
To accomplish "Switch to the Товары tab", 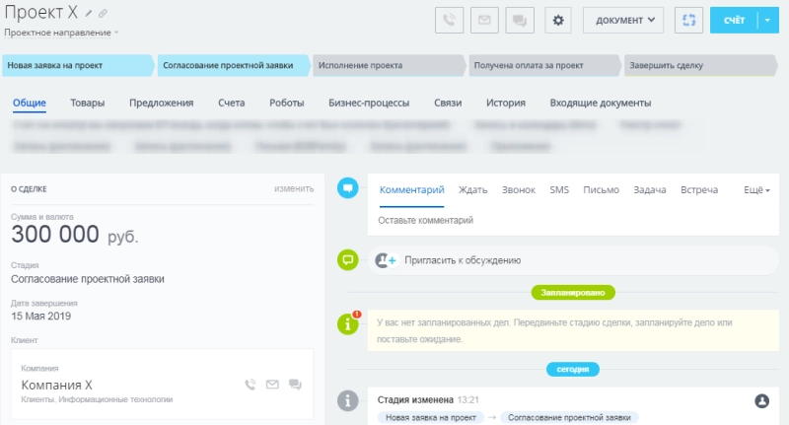I will 87,103.
